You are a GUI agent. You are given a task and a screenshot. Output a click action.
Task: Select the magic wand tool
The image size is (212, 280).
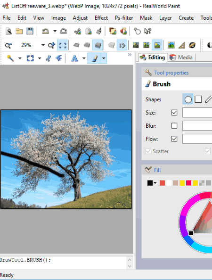click(10, 58)
